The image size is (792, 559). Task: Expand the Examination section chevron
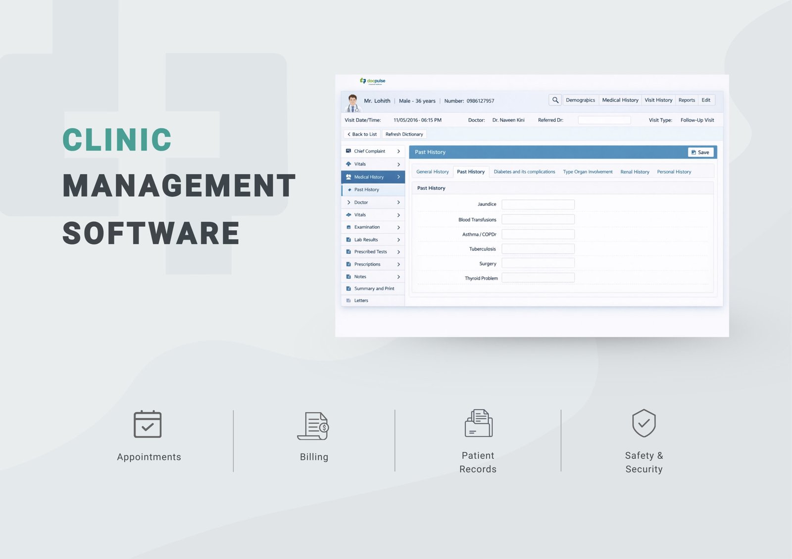(x=398, y=228)
